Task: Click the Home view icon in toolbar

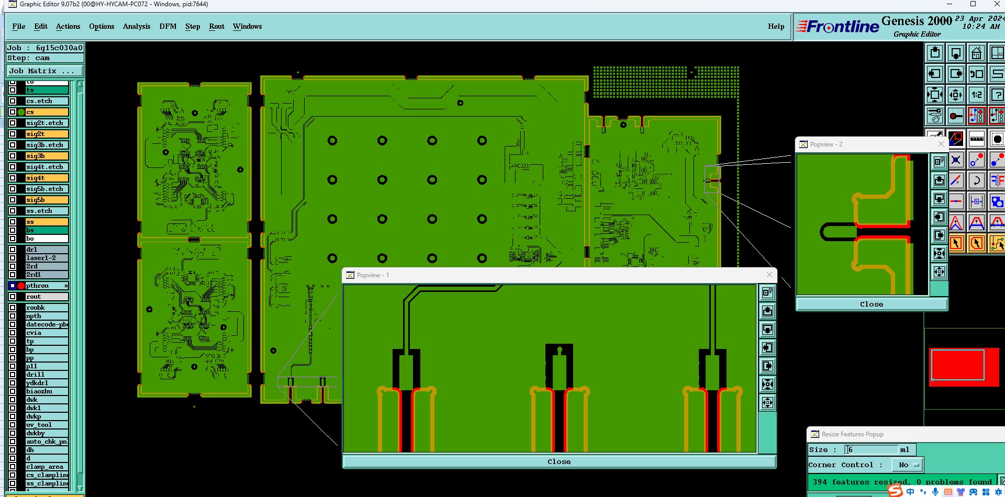Action: tap(977, 53)
